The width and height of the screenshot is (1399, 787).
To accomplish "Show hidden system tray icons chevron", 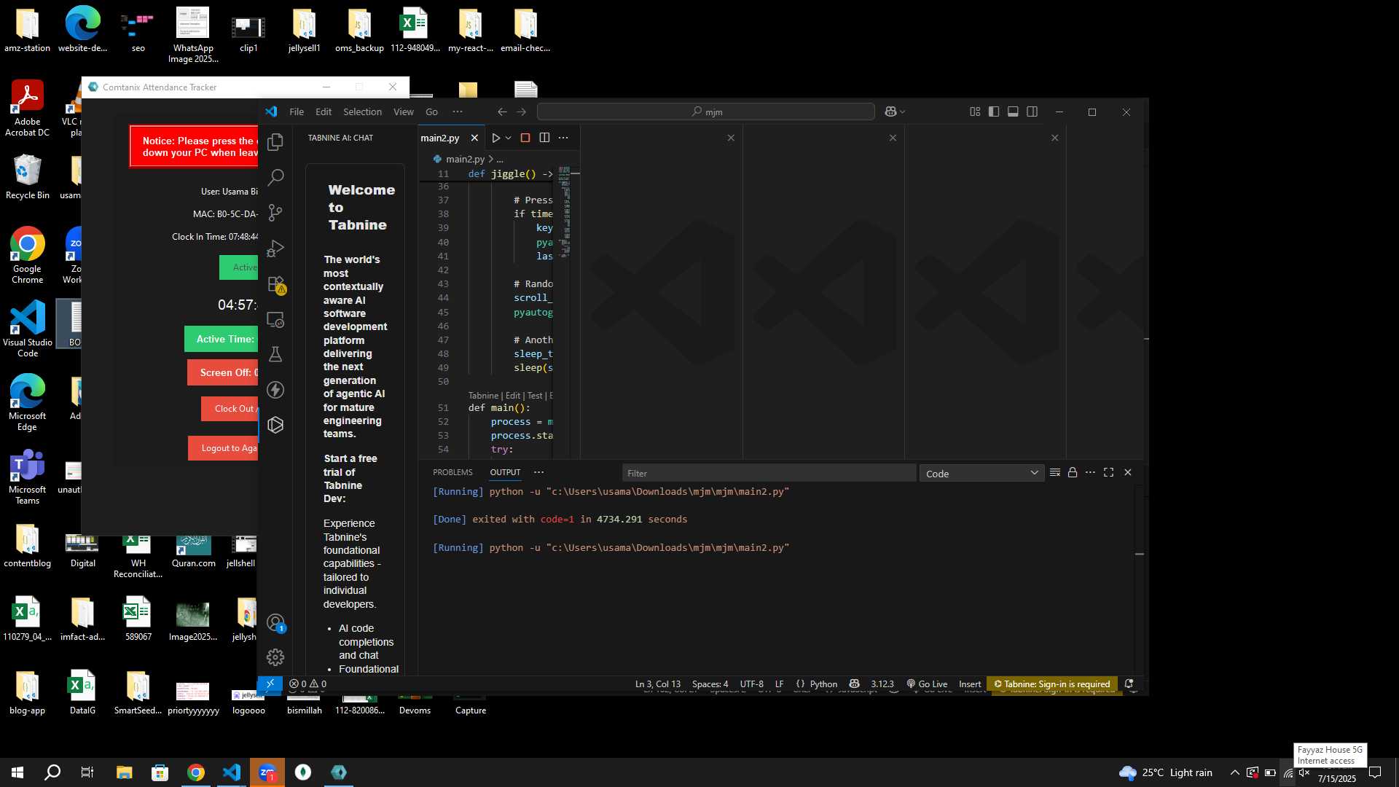I will [x=1234, y=772].
